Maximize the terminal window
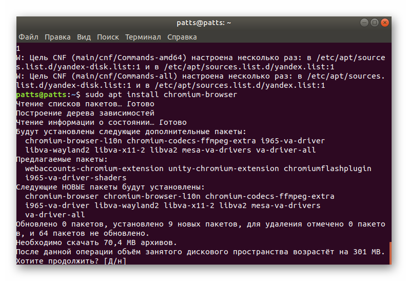This screenshot has height=281, width=408. pos(375,23)
